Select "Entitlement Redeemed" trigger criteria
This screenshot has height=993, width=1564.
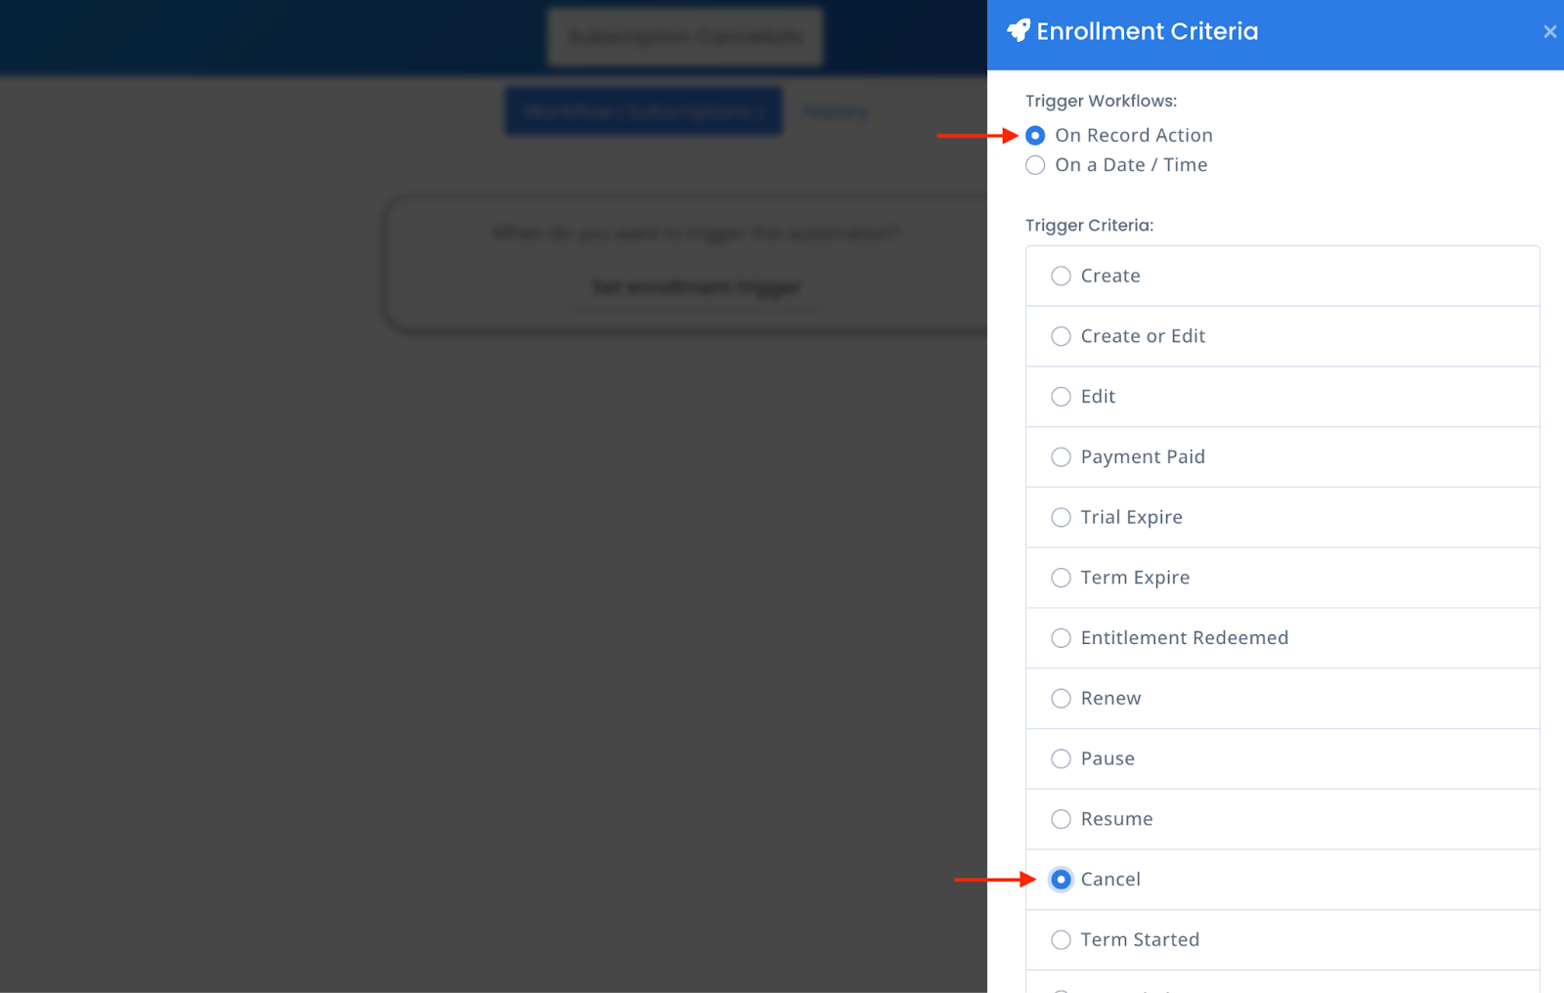coord(1061,637)
